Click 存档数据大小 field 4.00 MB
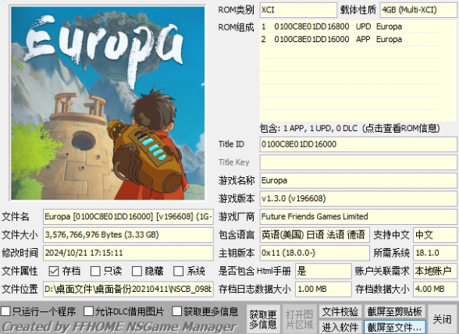This screenshot has height=334, width=459. click(435, 290)
